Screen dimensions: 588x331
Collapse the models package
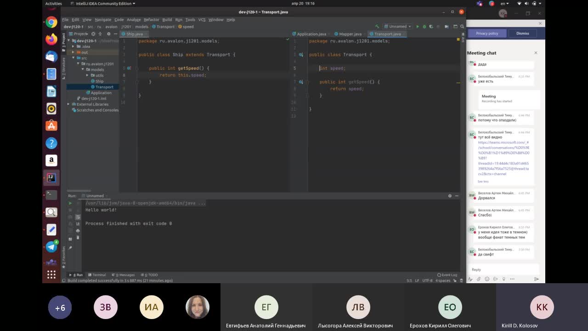pos(83,69)
